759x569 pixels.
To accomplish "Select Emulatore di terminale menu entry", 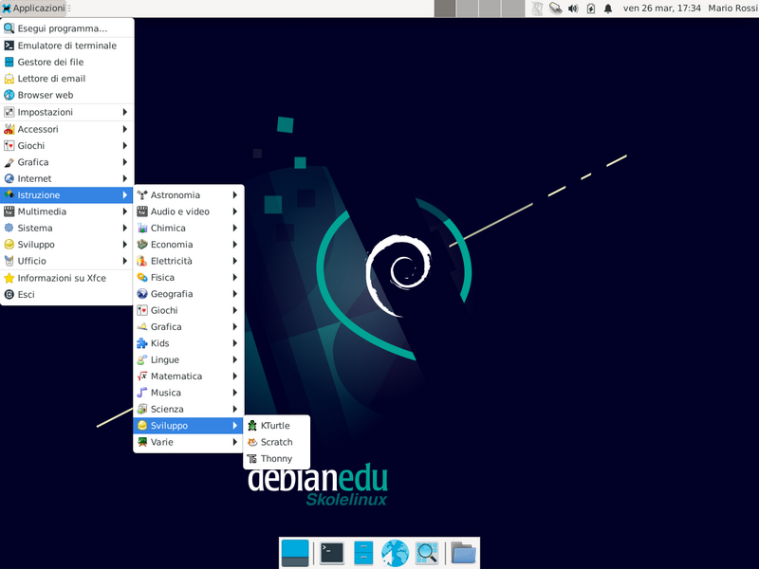I will (66, 46).
